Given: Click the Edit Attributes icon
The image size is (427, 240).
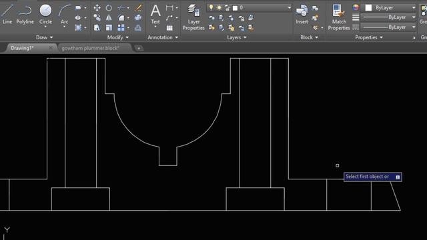Looking at the screenshot, I should click(316, 27).
